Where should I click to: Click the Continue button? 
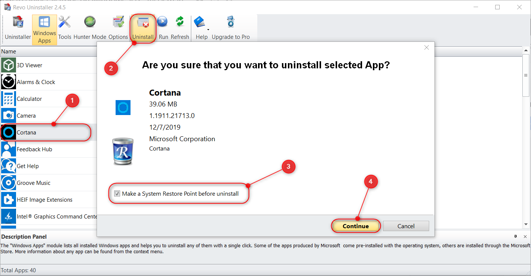(x=356, y=226)
